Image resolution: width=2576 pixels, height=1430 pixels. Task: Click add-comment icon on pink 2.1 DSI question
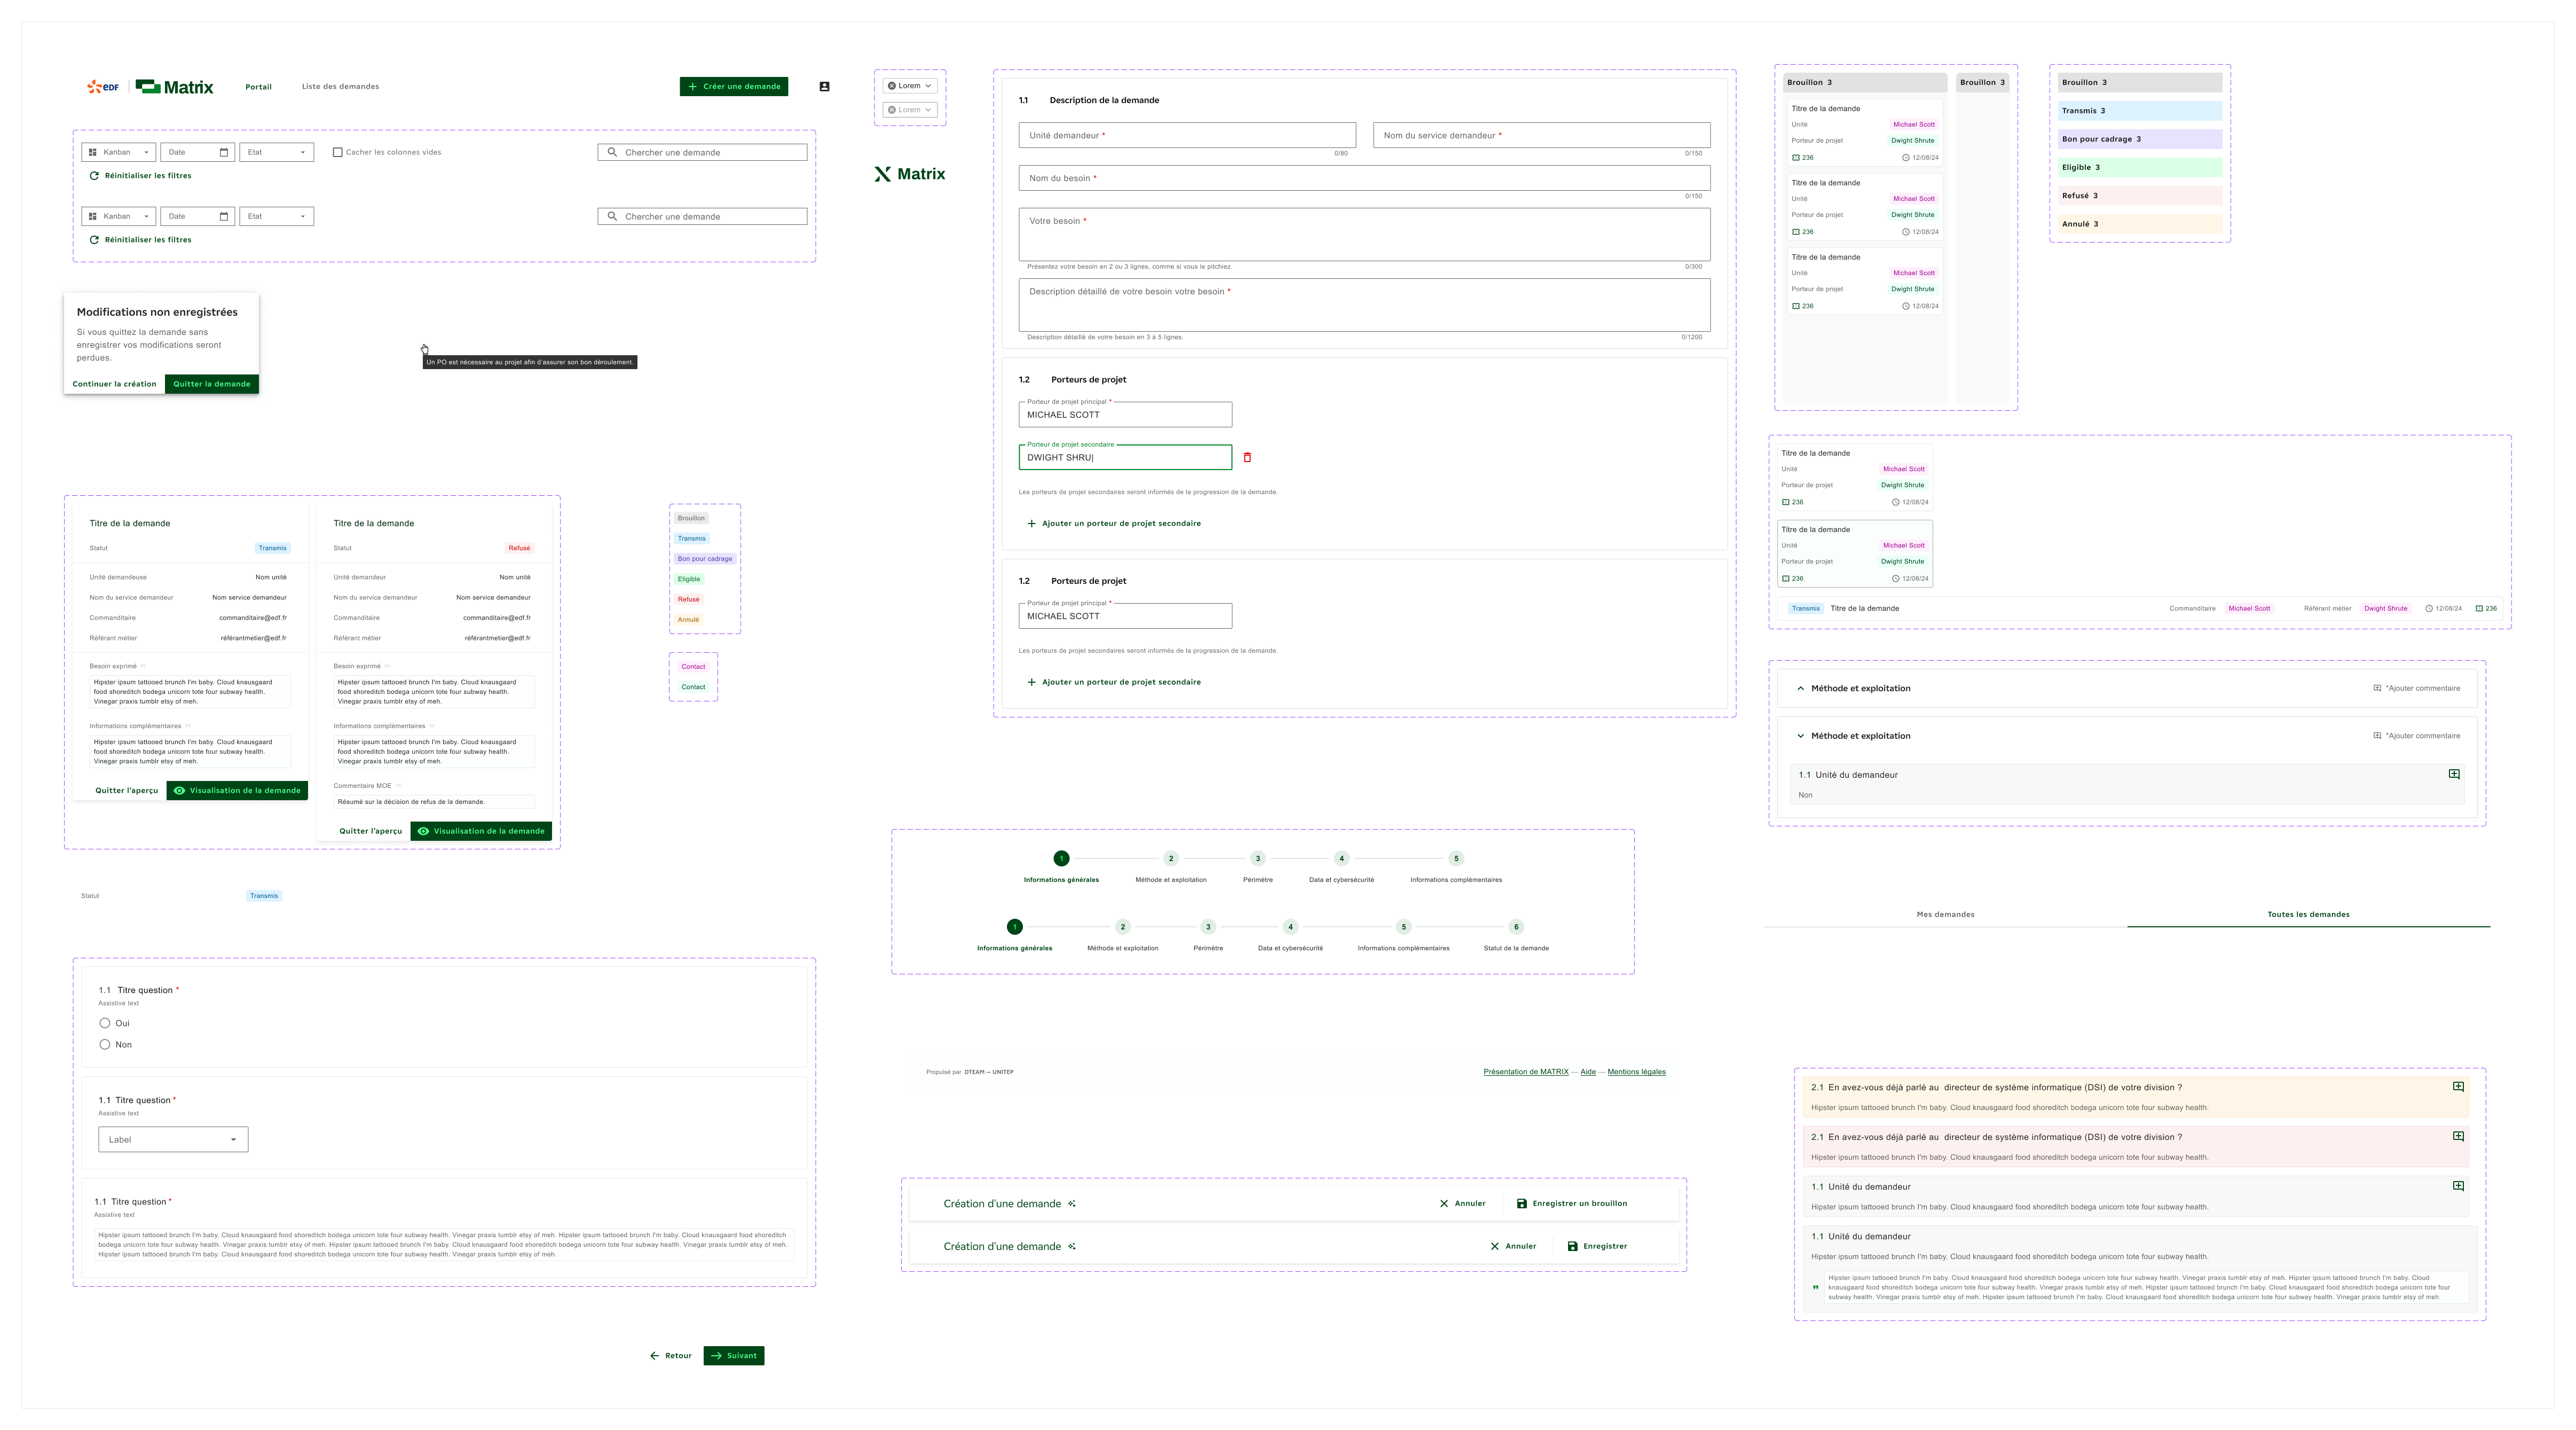click(x=2458, y=1137)
